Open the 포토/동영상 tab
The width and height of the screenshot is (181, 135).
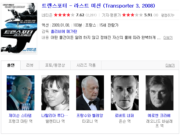(x=55, y=65)
